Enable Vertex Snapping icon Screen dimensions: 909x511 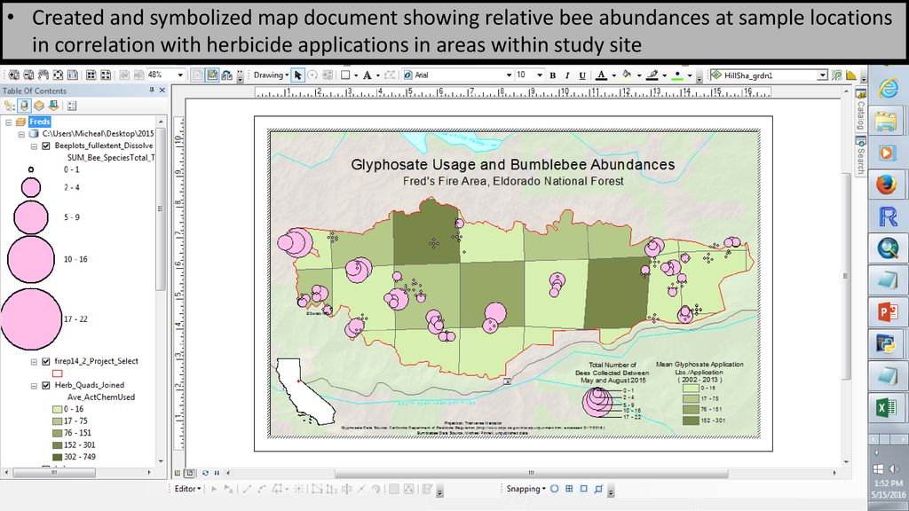click(584, 489)
